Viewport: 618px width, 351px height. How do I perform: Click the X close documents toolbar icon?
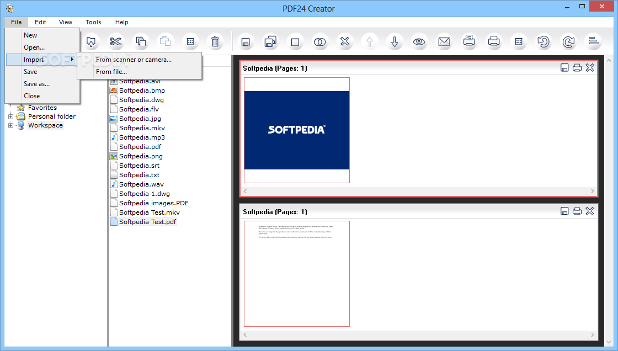pos(344,41)
